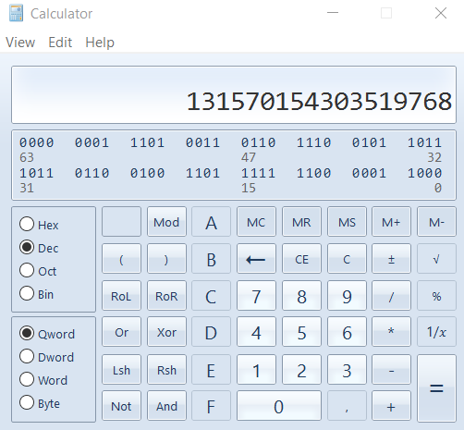
Task: Click the MR memory recall button
Action: 301,222
